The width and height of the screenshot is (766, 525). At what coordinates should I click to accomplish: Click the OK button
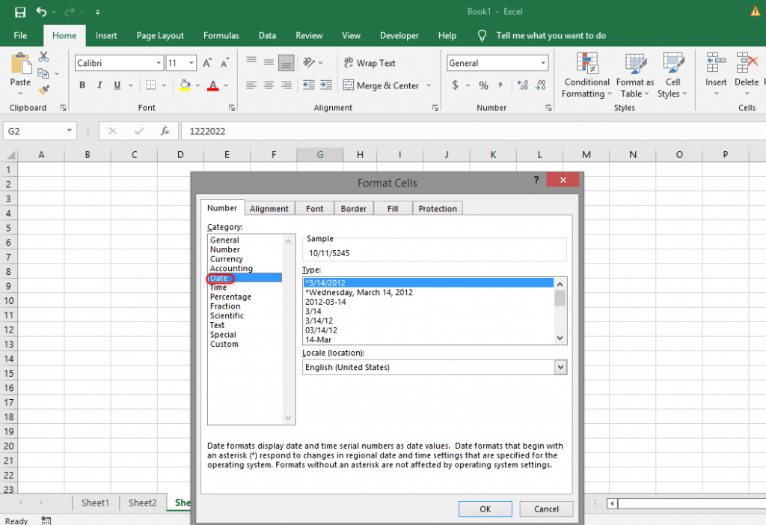[485, 509]
